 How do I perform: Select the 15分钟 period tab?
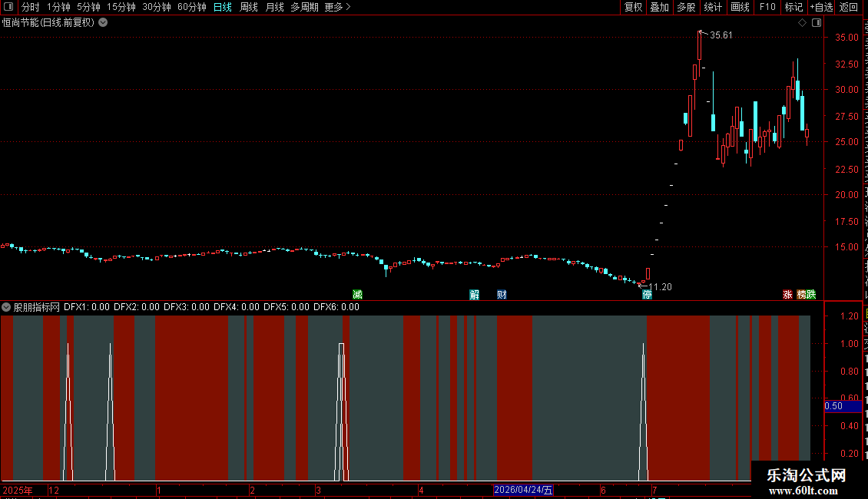pyautogui.click(x=121, y=7)
